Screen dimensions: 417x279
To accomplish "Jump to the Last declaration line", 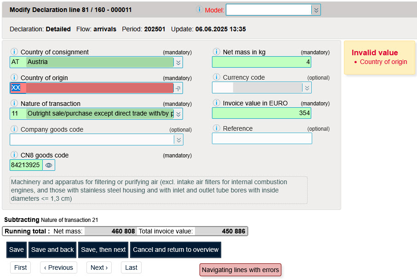I will coord(131,267).
